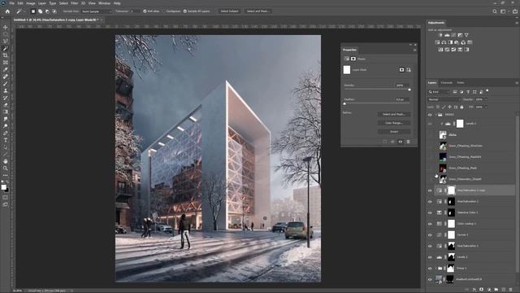This screenshot has height=293, width=520.
Task: Click Select and Mask in Properties panel
Action: pyautogui.click(x=394, y=114)
